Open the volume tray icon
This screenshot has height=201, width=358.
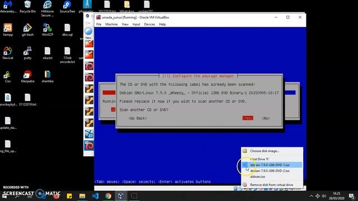point(324,196)
